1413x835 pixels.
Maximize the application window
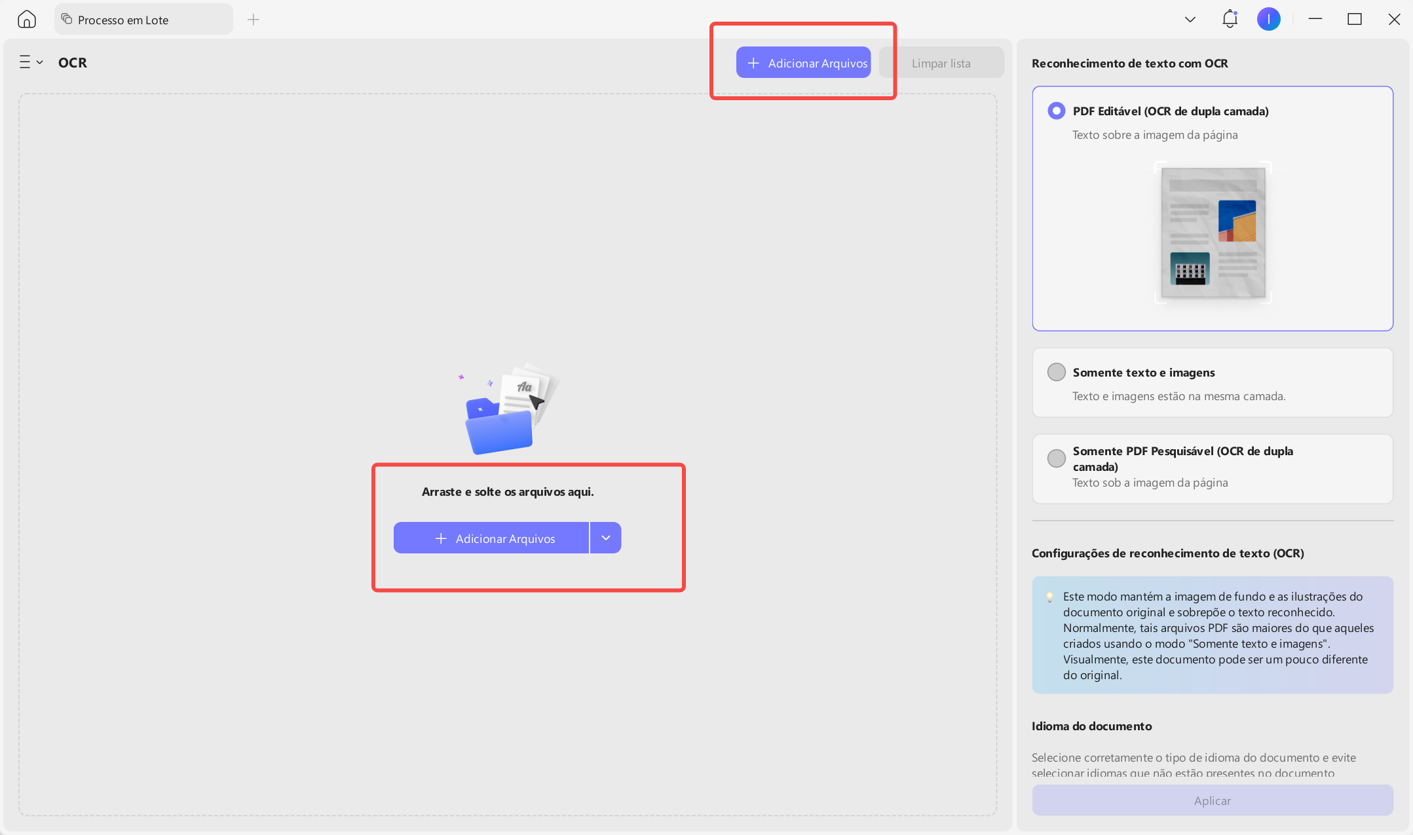1354,19
